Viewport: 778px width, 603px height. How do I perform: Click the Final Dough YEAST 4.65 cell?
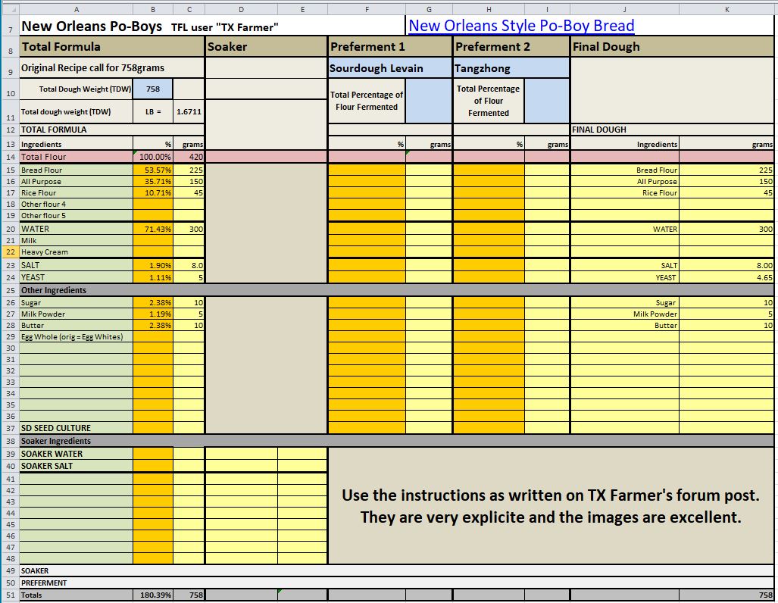(x=726, y=278)
